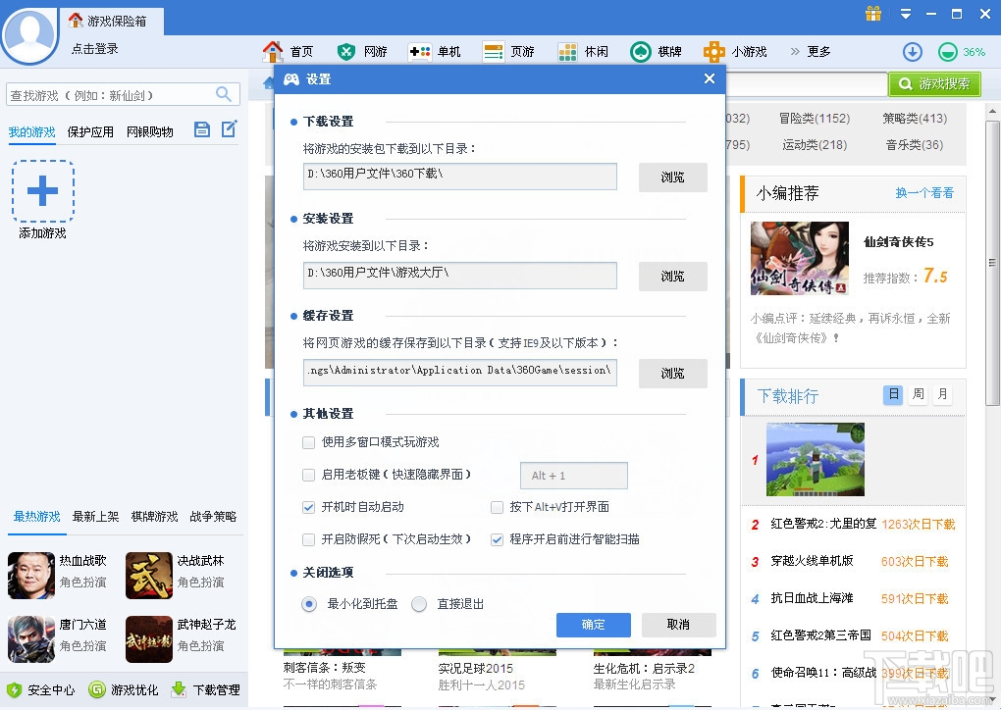Click the plus icon to add a game

coord(42,192)
